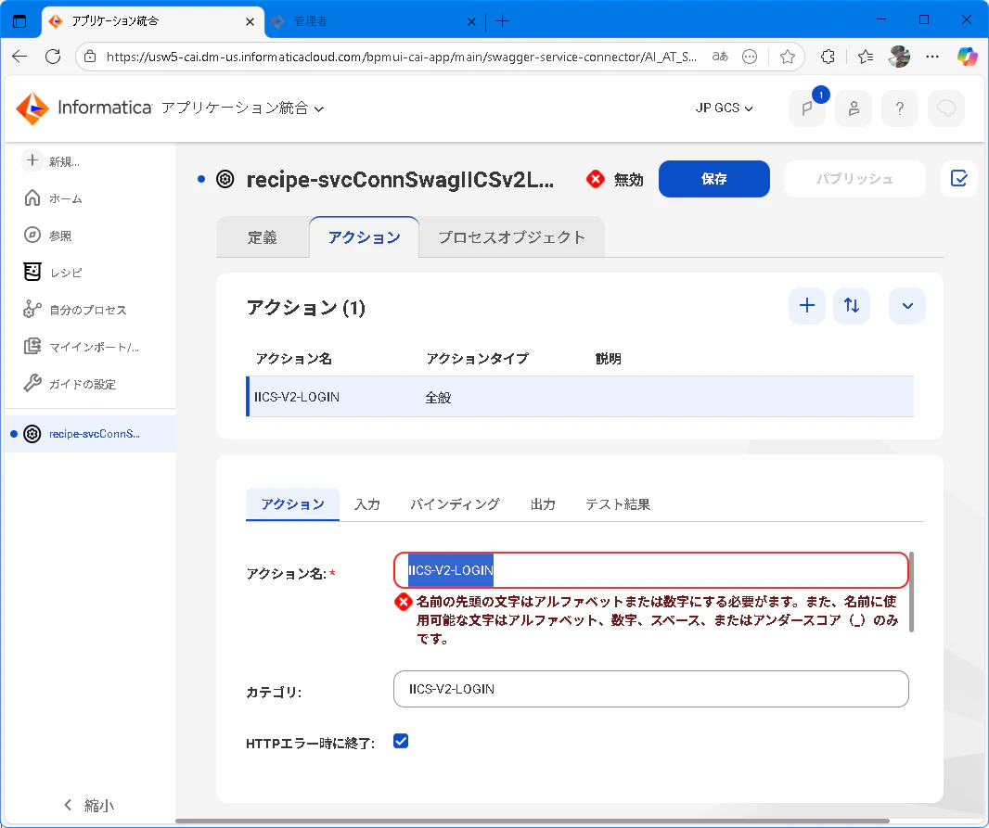Reload the page with refresh icon

pyautogui.click(x=53, y=57)
